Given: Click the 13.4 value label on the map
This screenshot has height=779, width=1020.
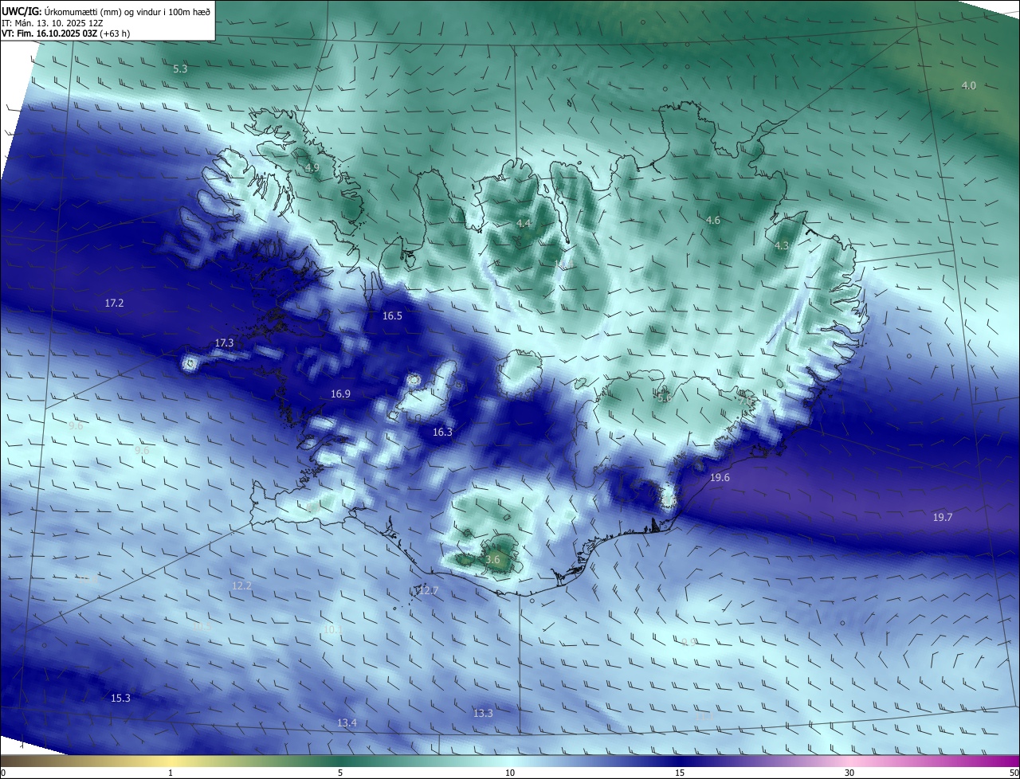Looking at the screenshot, I should (x=347, y=723).
